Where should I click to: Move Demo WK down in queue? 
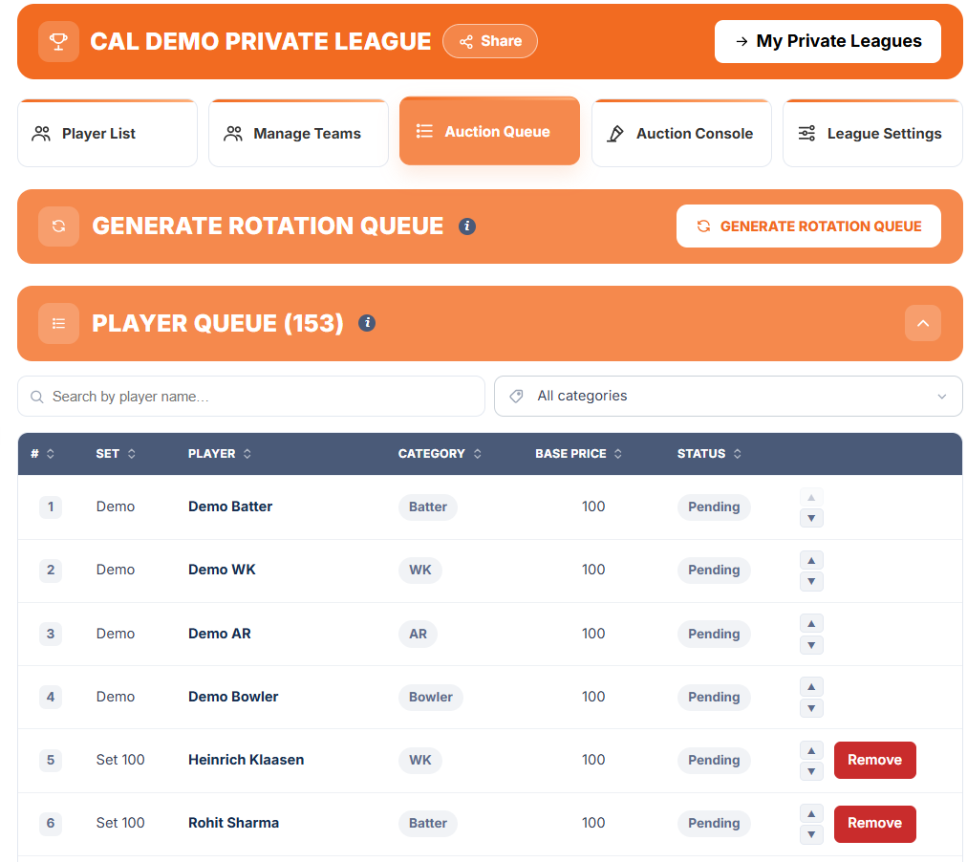pyautogui.click(x=811, y=581)
